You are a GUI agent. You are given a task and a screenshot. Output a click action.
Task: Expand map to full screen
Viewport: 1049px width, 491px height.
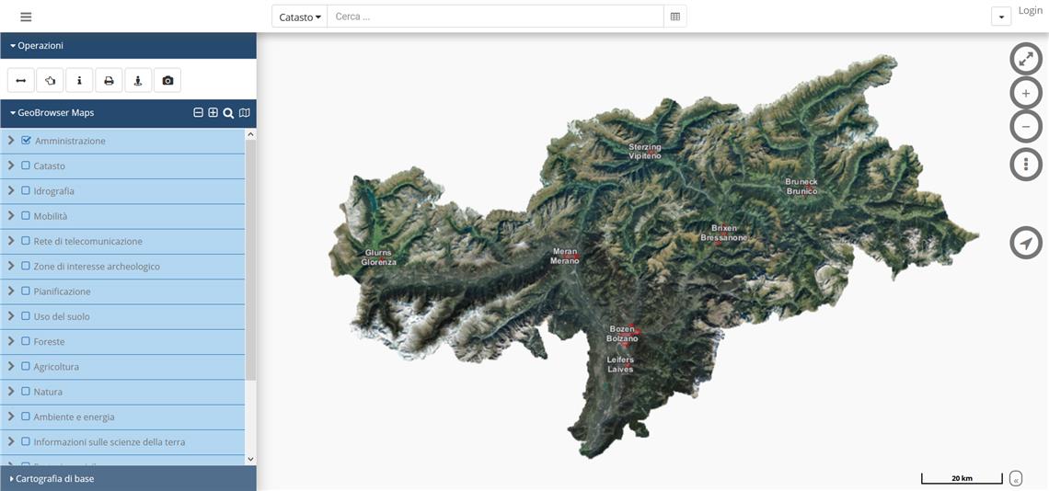click(x=1026, y=59)
